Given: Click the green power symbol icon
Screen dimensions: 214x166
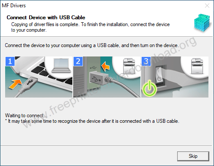Looking at the screenshot, I should tap(149, 88).
